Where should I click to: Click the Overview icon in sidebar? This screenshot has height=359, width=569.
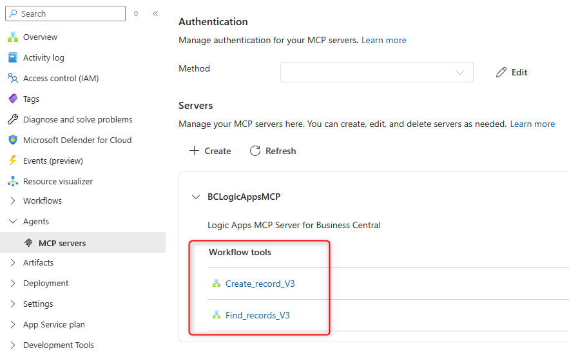[13, 37]
